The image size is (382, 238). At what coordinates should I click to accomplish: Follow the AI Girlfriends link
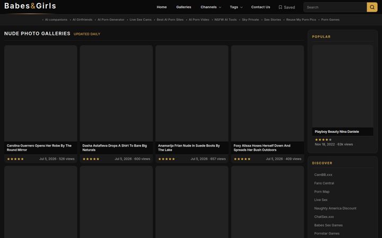click(x=82, y=20)
